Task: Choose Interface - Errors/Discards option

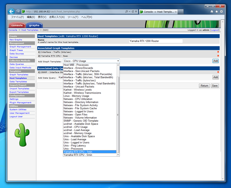Action: 90,68
